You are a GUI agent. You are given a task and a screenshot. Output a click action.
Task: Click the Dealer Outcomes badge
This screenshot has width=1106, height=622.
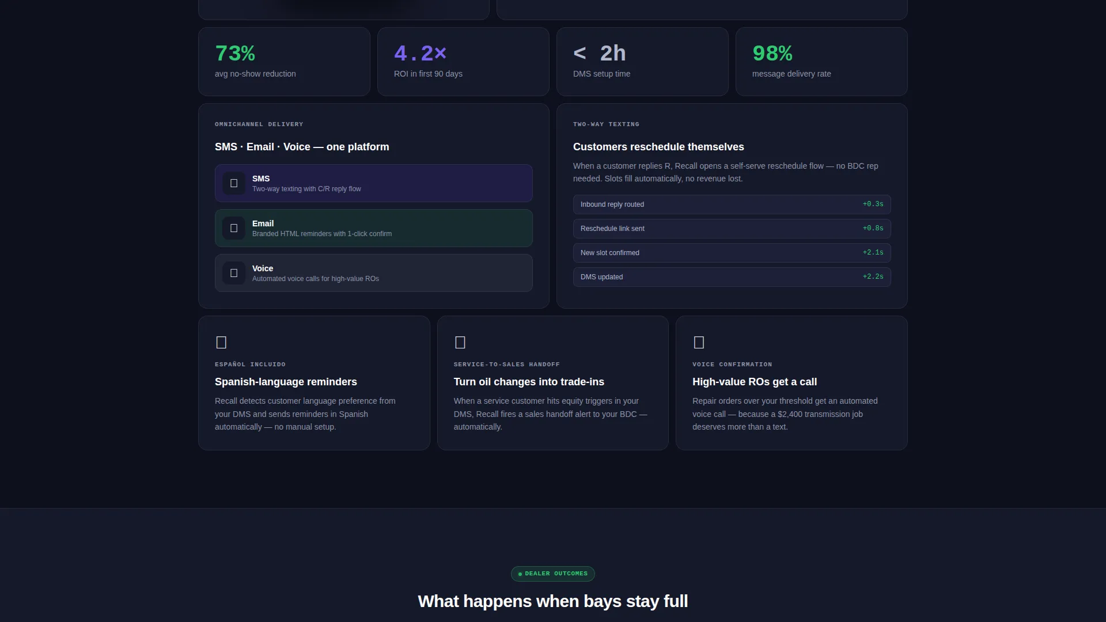point(553,574)
